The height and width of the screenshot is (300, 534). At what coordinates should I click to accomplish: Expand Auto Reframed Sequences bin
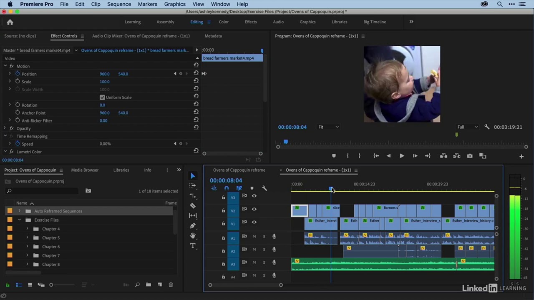(19, 211)
